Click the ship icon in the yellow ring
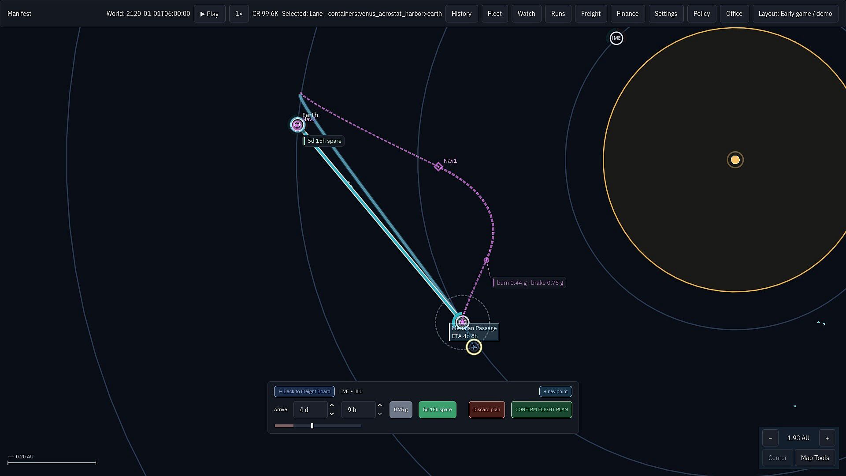Viewport: 846px width, 476px height. (474, 347)
